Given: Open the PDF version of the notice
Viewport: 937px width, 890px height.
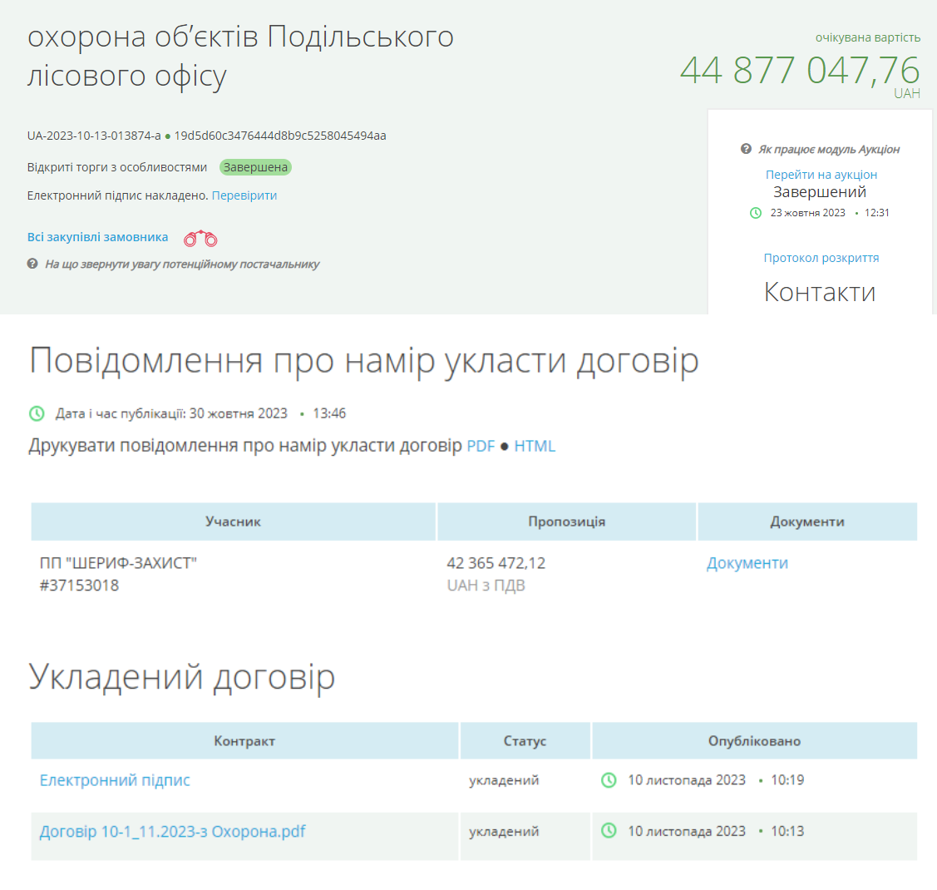Looking at the screenshot, I should click(x=481, y=446).
